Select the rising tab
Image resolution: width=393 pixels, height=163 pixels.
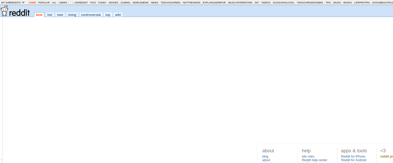coord(72,15)
